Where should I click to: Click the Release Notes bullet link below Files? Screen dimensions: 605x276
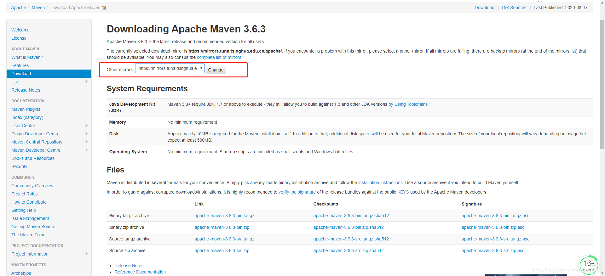[x=129, y=266]
